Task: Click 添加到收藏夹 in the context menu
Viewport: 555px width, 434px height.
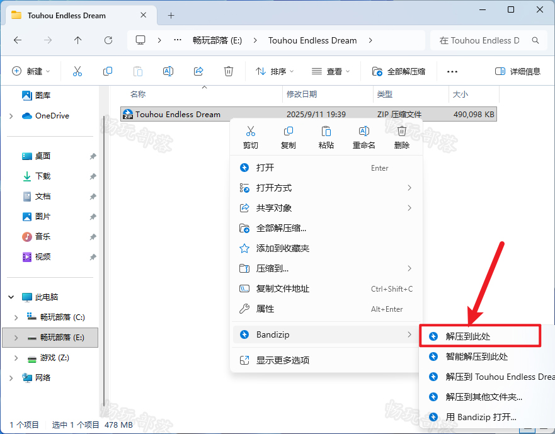Action: tap(326, 248)
